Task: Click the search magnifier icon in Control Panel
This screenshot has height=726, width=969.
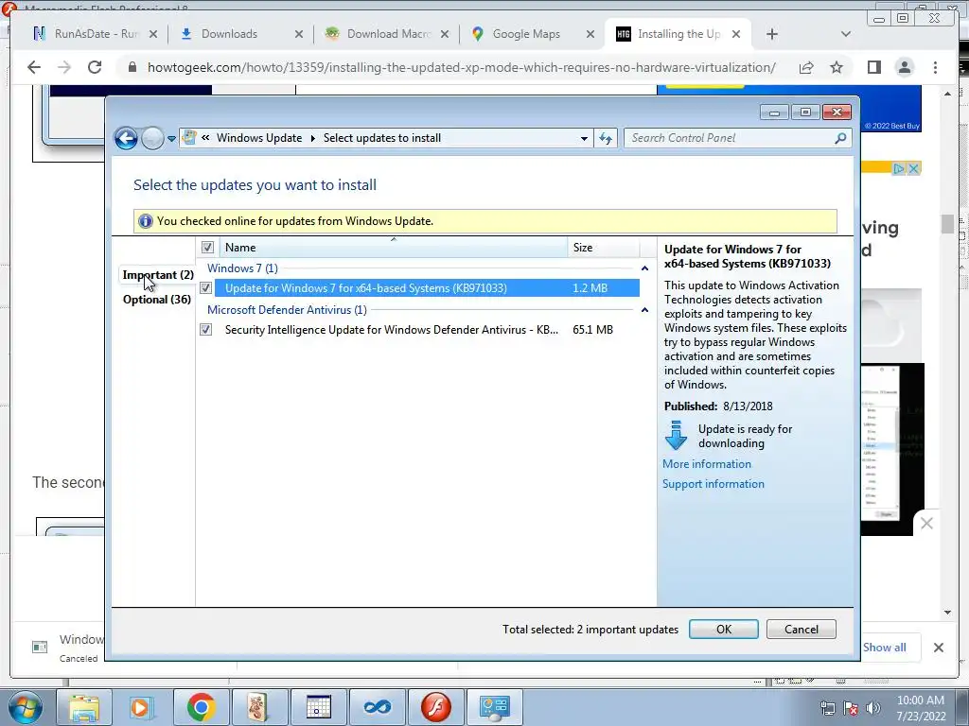Action: click(x=840, y=138)
